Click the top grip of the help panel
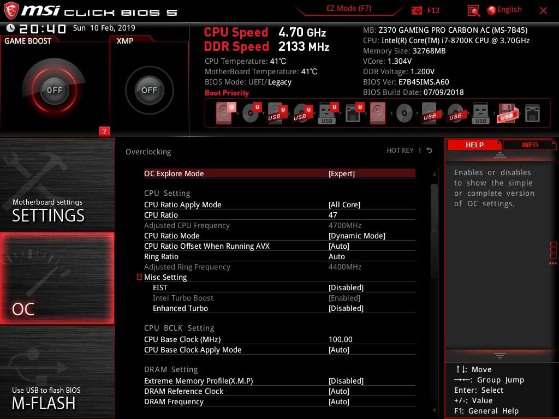This screenshot has height=419, width=559. click(x=500, y=155)
